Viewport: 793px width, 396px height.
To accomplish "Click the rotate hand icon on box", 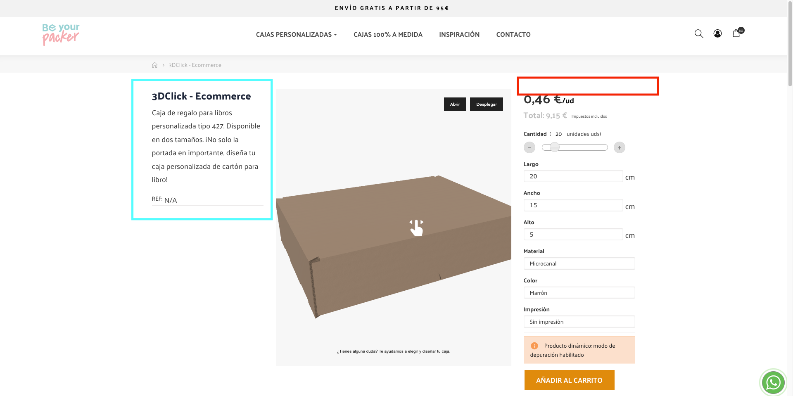I will [x=416, y=228].
